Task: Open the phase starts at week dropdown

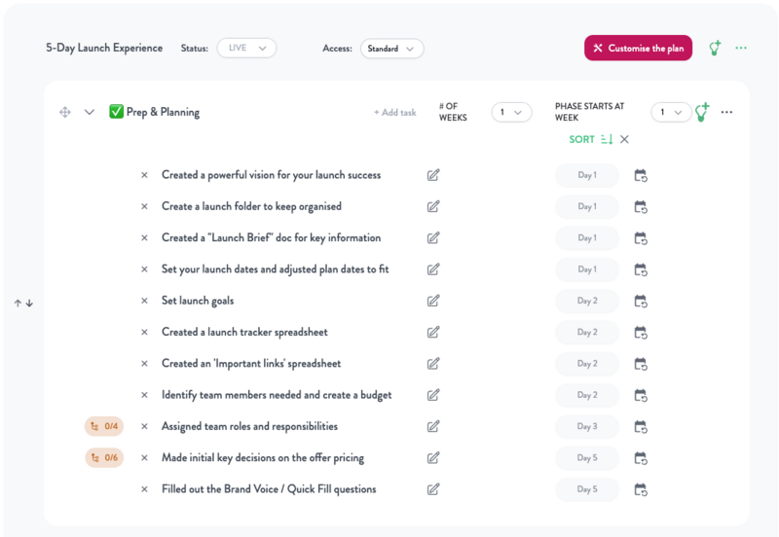Action: [x=671, y=112]
